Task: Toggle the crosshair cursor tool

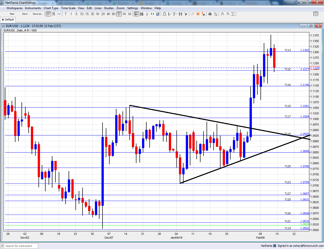Action: click(136, 14)
